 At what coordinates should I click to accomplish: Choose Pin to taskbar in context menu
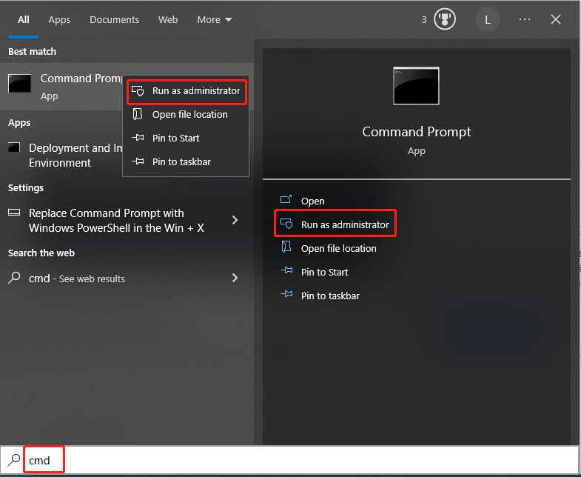tap(186, 161)
